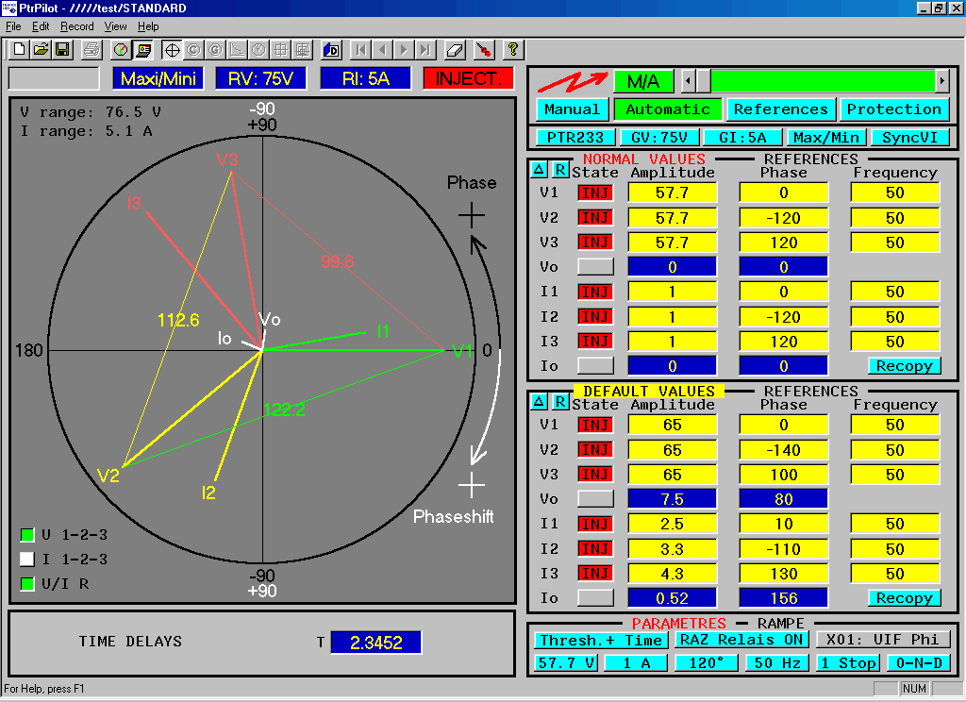Click the eraser toolbar icon

click(455, 49)
